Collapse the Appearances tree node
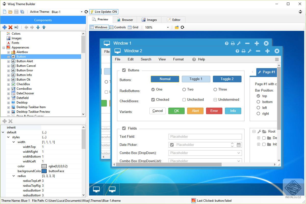 coord(4,48)
